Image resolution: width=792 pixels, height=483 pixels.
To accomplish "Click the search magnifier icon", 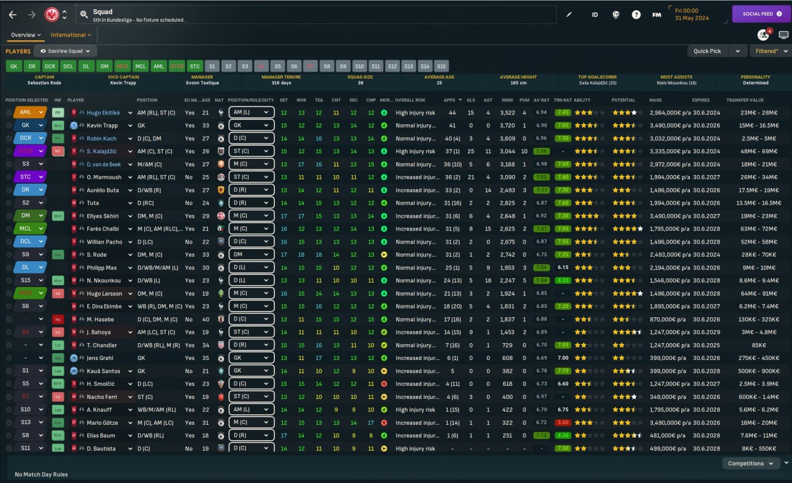I will point(84,14).
